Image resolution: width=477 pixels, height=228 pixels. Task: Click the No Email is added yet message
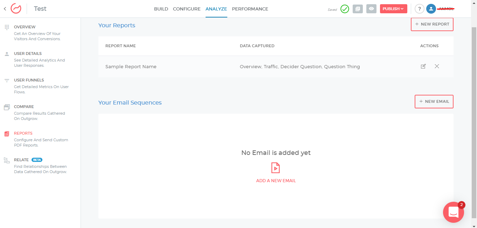click(276, 153)
